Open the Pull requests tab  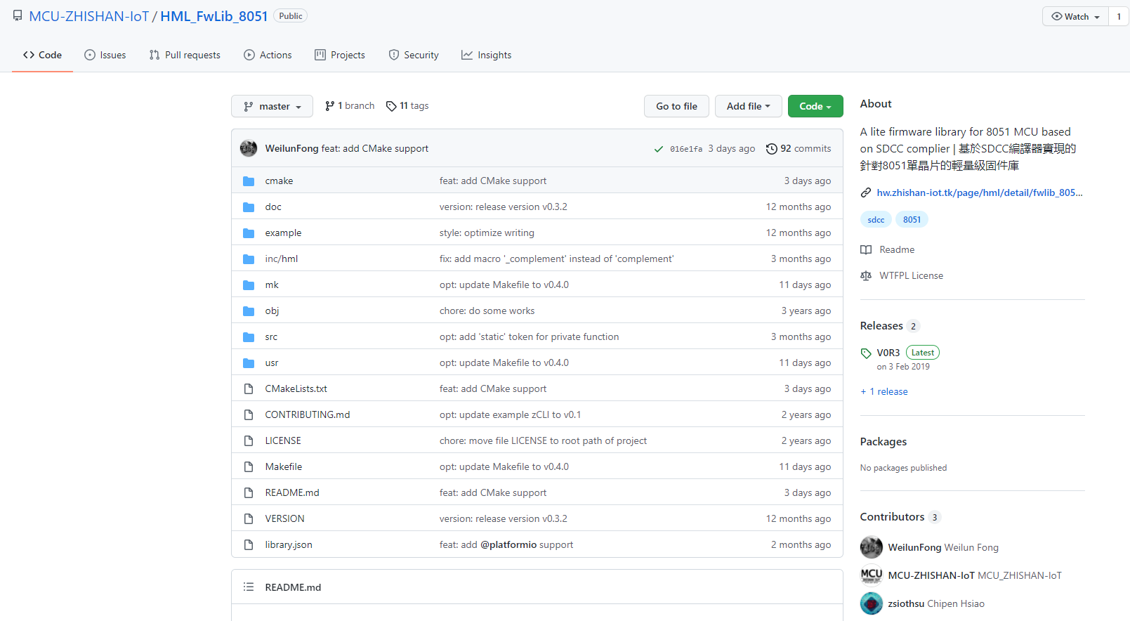[x=185, y=55]
